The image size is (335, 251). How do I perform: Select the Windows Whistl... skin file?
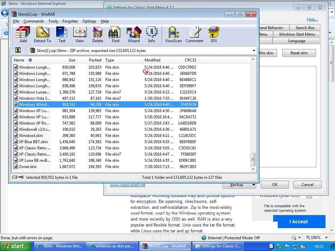click(105, 104)
